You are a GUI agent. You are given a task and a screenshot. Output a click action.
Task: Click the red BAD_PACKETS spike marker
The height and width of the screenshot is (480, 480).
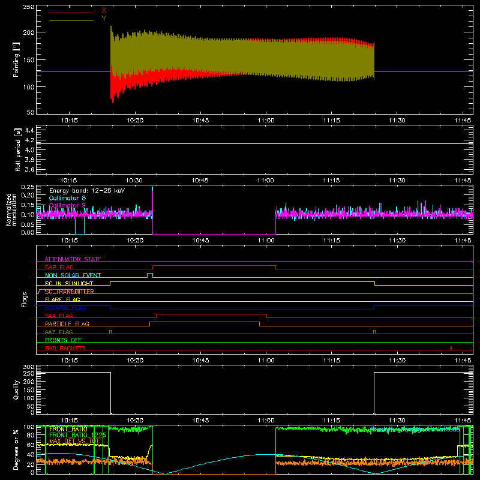[451, 348]
